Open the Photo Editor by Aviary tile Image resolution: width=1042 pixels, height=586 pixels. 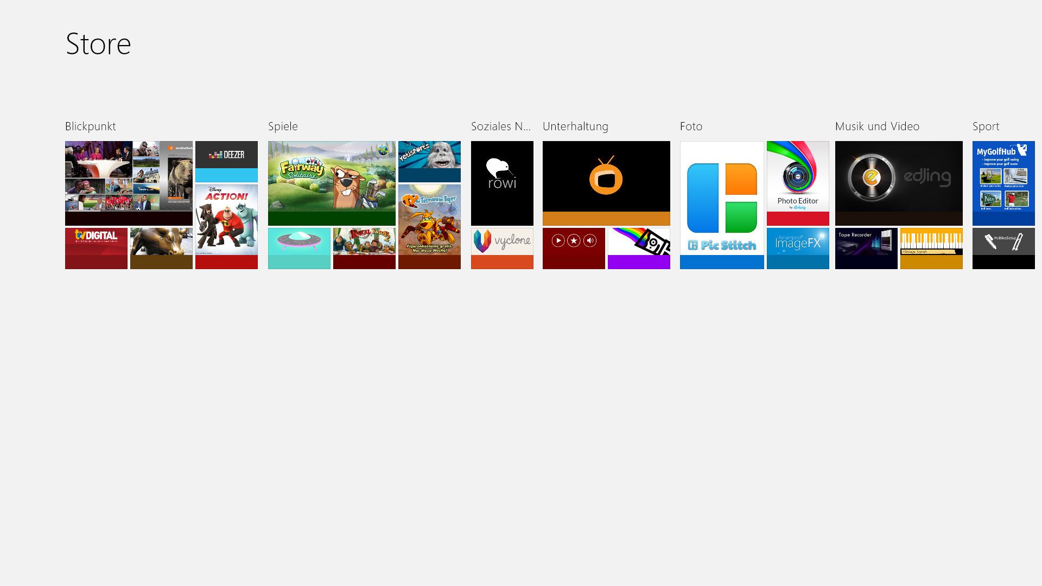pos(797,183)
